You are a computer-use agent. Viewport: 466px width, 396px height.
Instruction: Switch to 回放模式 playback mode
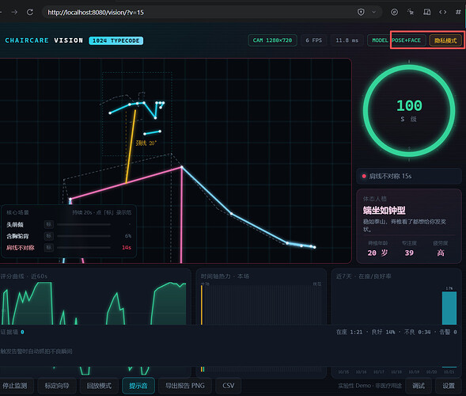[99, 386]
